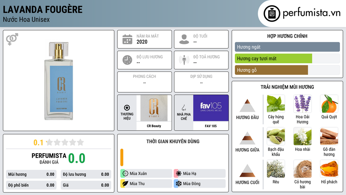Viewport: 346px width, 195px height.
Task: Click the Lavanda Fougère perfume bottle image
Action: pyautogui.click(x=58, y=81)
